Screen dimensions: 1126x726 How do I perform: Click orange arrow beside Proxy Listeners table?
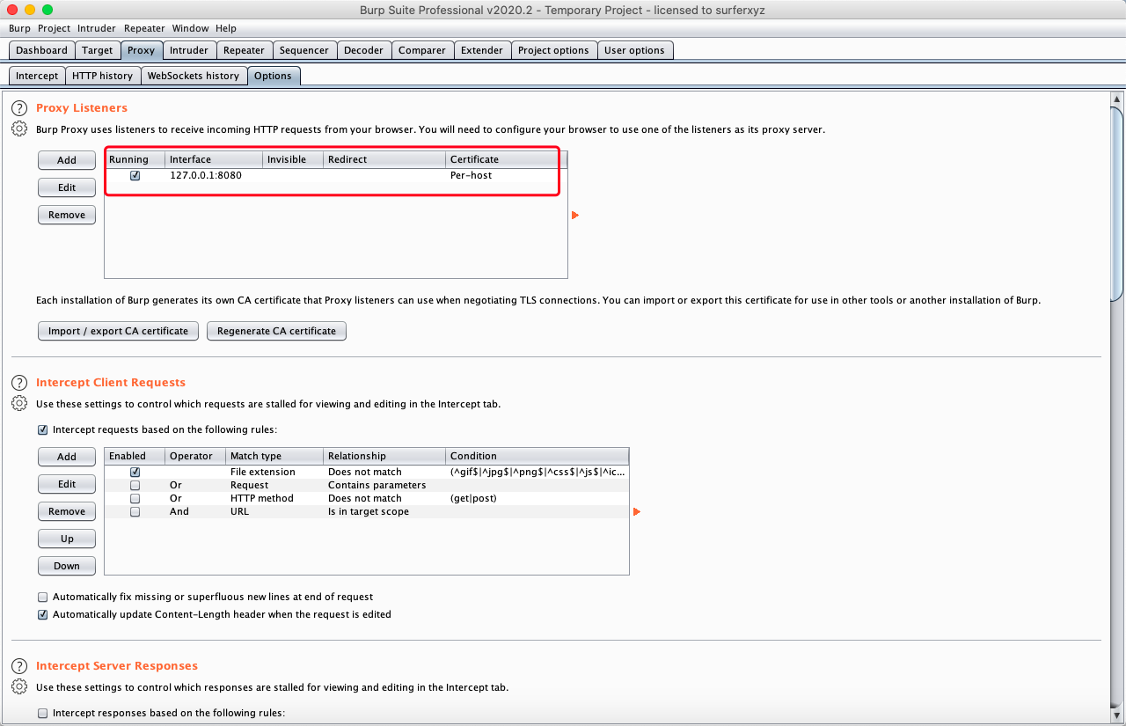(575, 215)
